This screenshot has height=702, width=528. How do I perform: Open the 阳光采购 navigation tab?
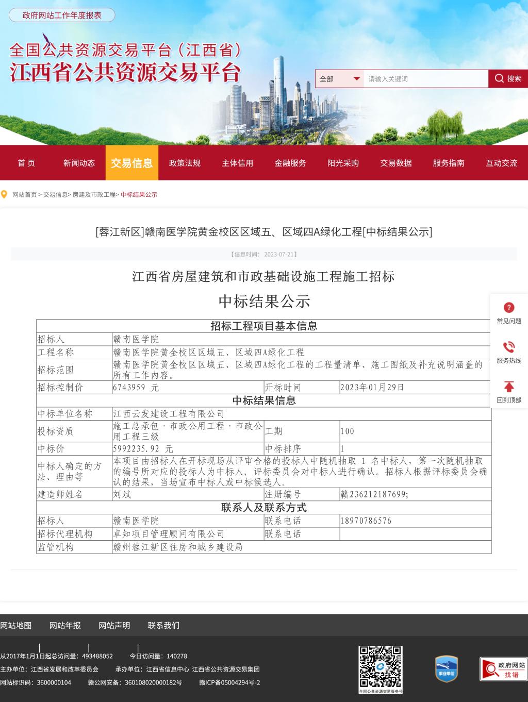click(343, 163)
